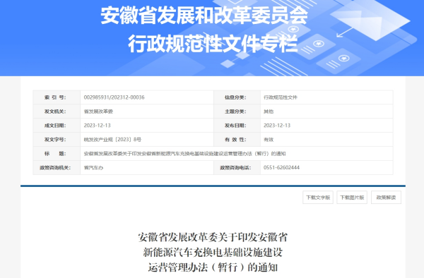Click the heading line 新能源汽车充换电基础设施建设
Screen dimensions: 424x278
[213, 253]
